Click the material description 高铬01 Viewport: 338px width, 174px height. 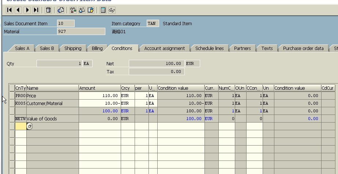(x=119, y=32)
